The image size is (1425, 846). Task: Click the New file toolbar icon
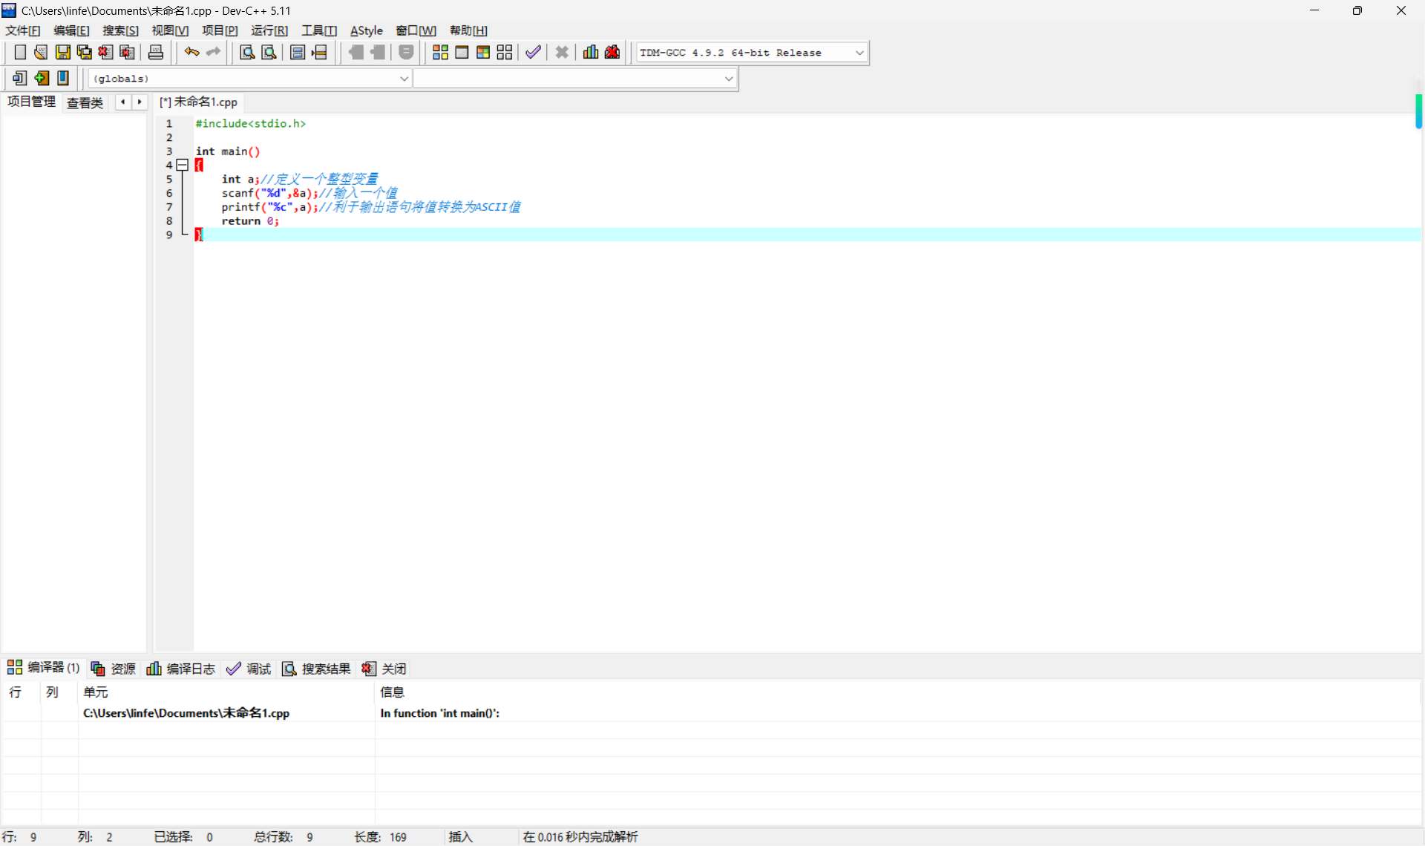(x=20, y=52)
